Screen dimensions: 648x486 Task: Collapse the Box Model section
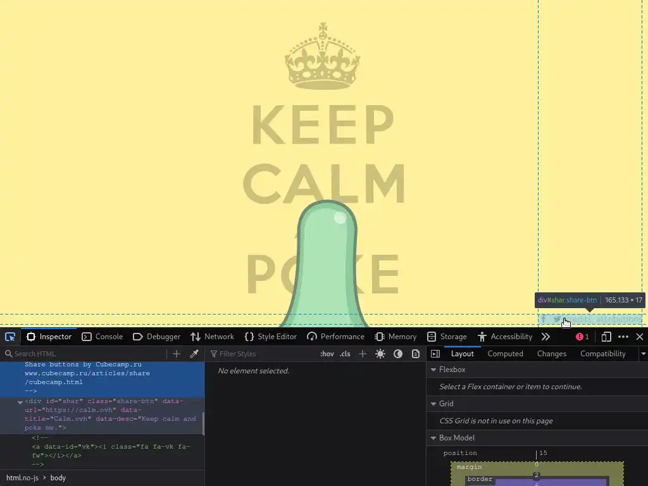pyautogui.click(x=433, y=438)
